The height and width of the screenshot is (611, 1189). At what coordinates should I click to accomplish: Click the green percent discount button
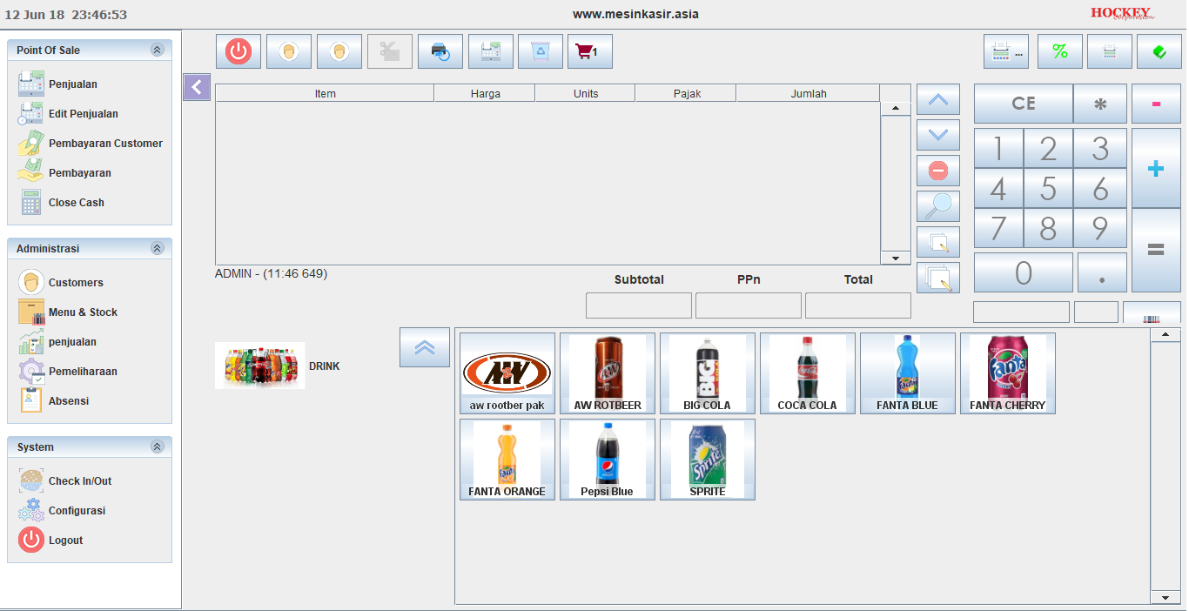[1060, 51]
